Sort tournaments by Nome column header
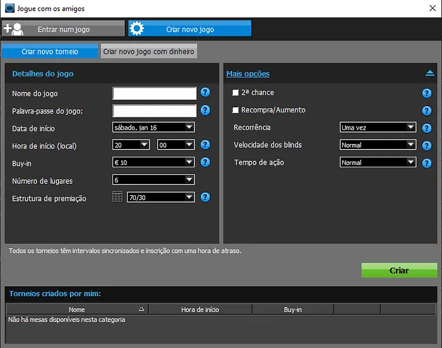 [x=77, y=309]
